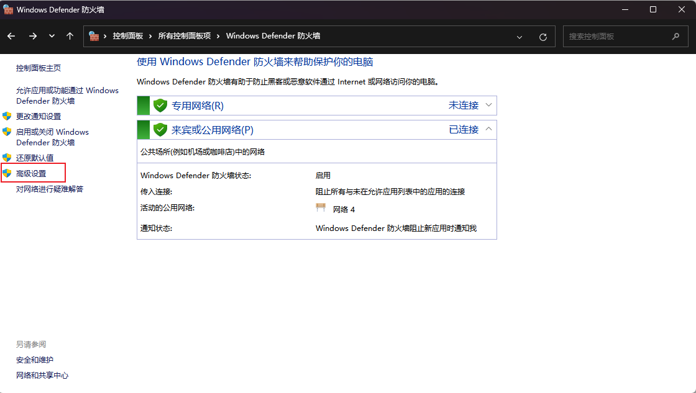Click green shield icon for 来宾或公用网络
696x393 pixels.
(x=160, y=130)
